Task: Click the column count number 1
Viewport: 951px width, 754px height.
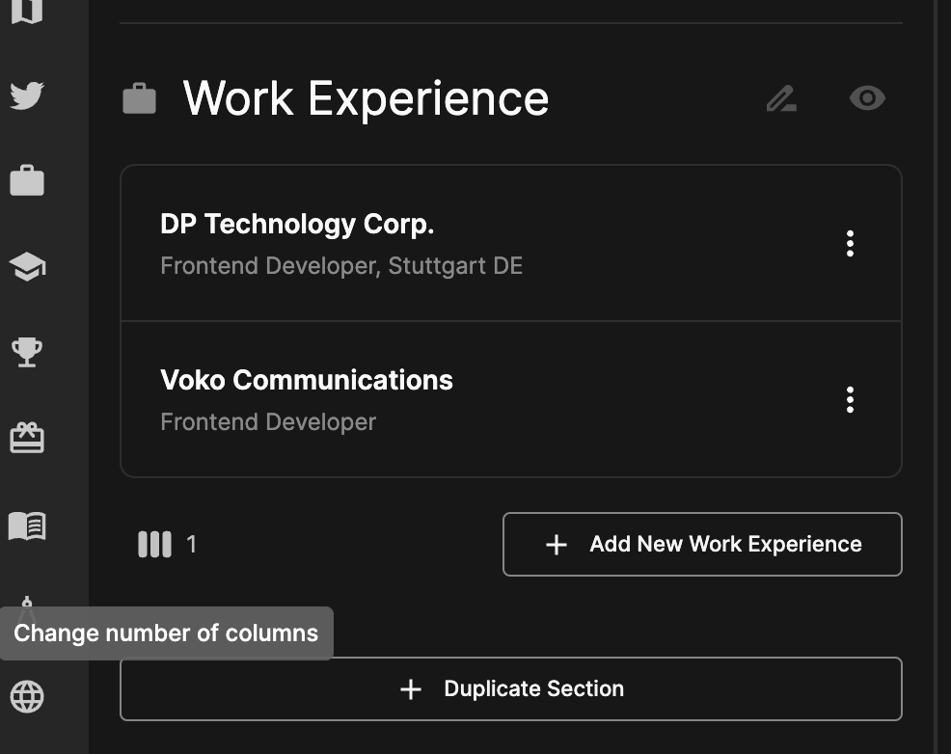Action: click(191, 544)
